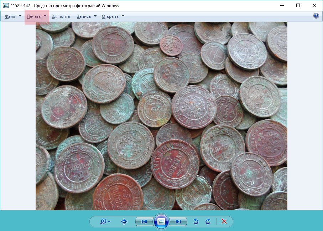
Task: Rotate the photo clockwise
Action: click(x=208, y=222)
